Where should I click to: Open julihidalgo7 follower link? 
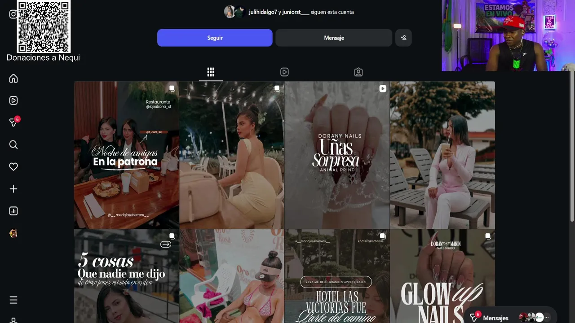pyautogui.click(x=263, y=12)
